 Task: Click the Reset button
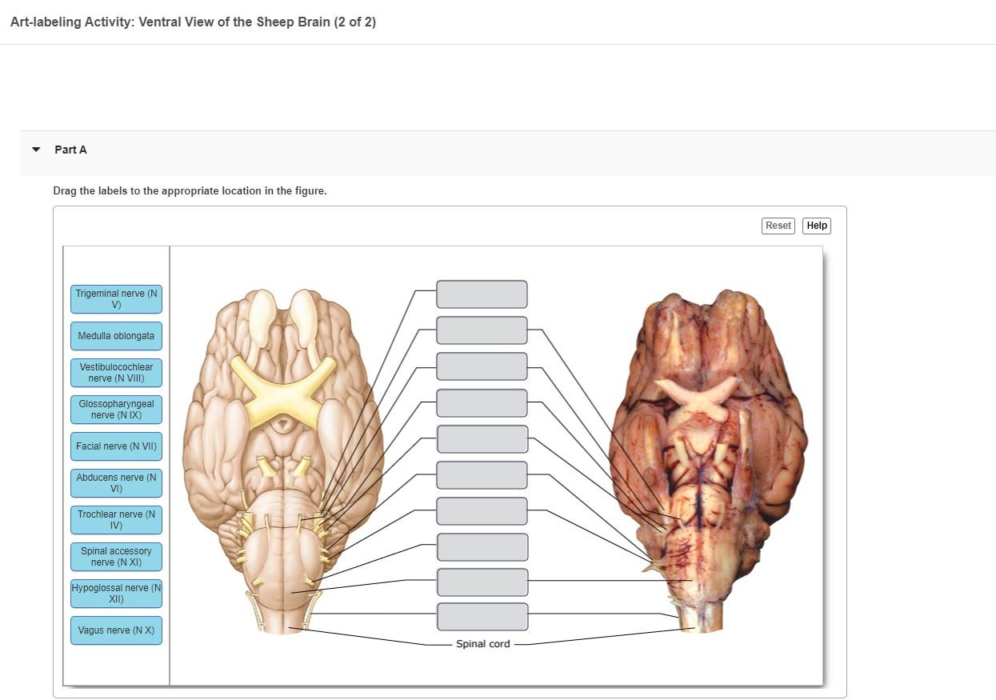tap(777, 226)
